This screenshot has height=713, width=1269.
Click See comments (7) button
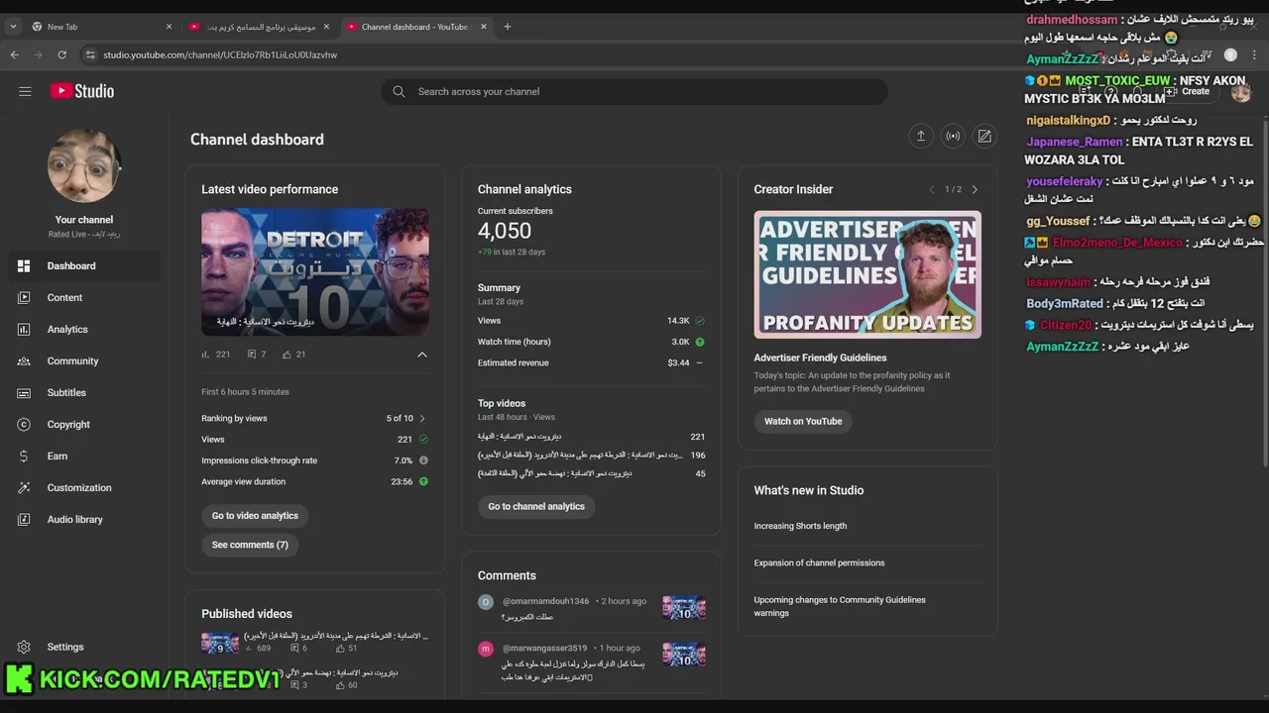tap(250, 545)
